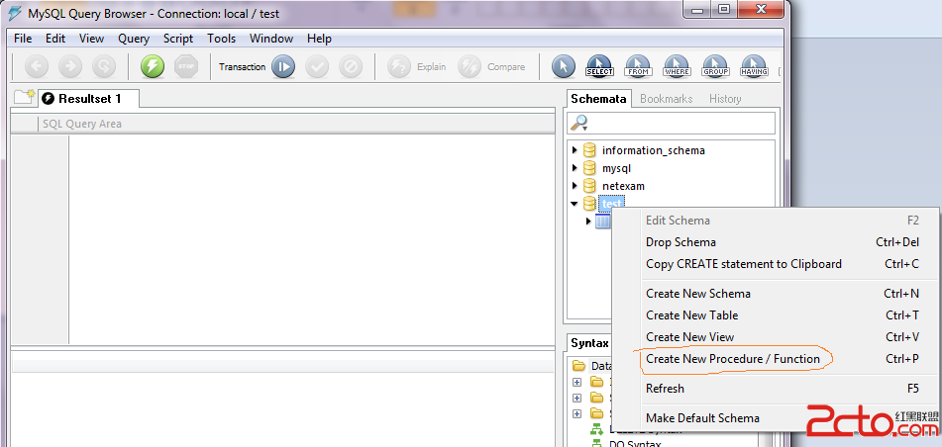Open the Help menu
This screenshot has height=447, width=942.
[x=319, y=39]
